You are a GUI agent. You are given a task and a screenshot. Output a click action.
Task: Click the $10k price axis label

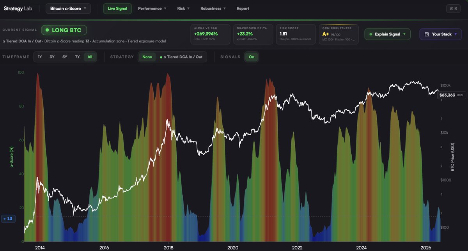pyautogui.click(x=445, y=133)
